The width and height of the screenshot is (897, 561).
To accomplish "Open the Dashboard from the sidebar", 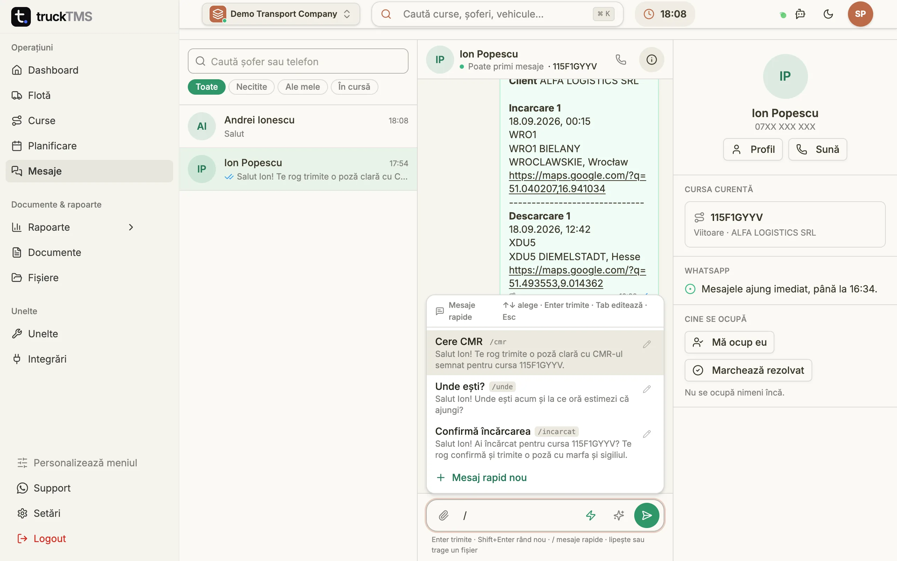I will (89, 70).
